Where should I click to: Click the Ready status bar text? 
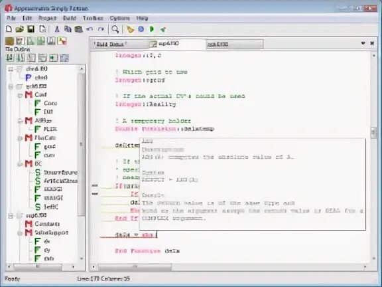click(x=13, y=279)
